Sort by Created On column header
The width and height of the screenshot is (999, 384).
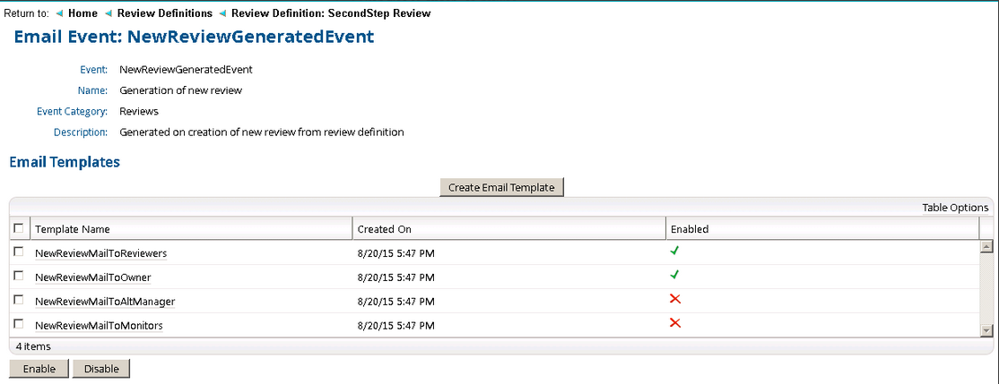coord(385,229)
